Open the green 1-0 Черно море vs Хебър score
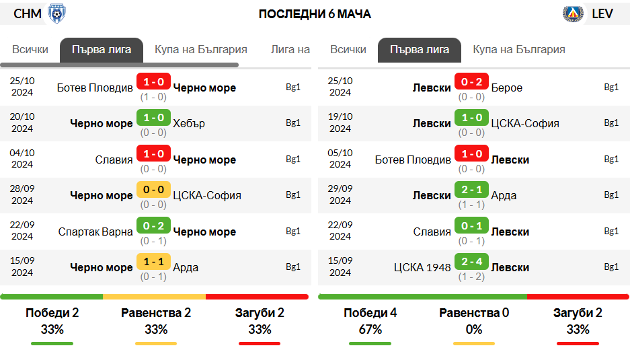The height and width of the screenshot is (352, 630). click(x=153, y=118)
